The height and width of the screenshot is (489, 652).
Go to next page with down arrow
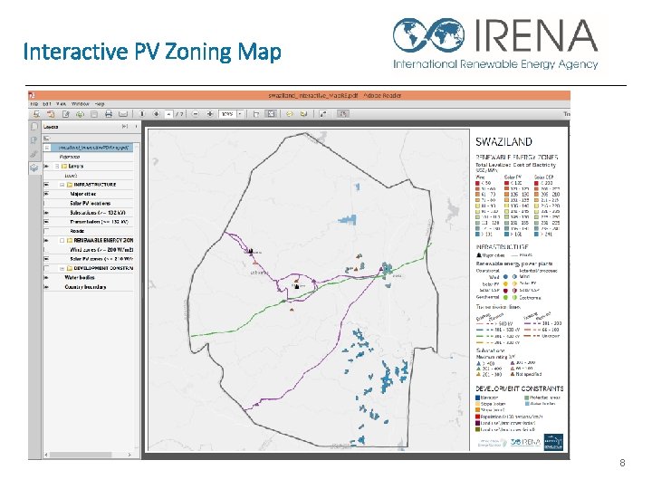157,113
